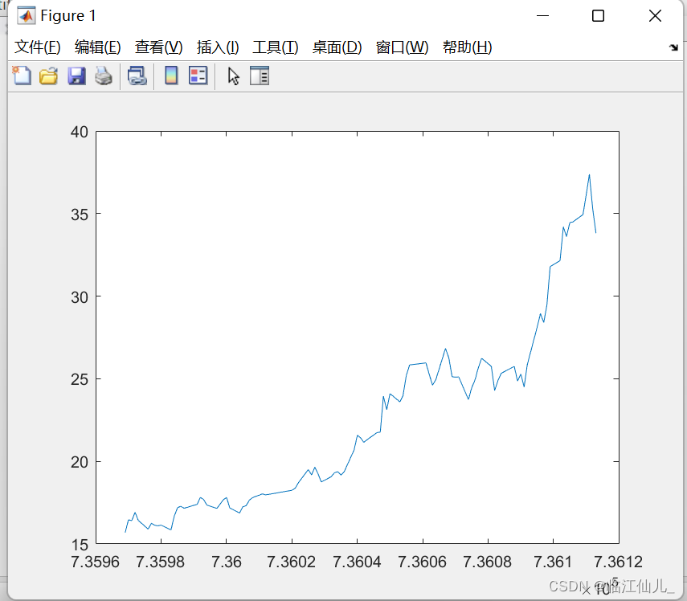The width and height of the screenshot is (687, 601).
Task: Open the 帮助(H) menu
Action: [x=467, y=47]
